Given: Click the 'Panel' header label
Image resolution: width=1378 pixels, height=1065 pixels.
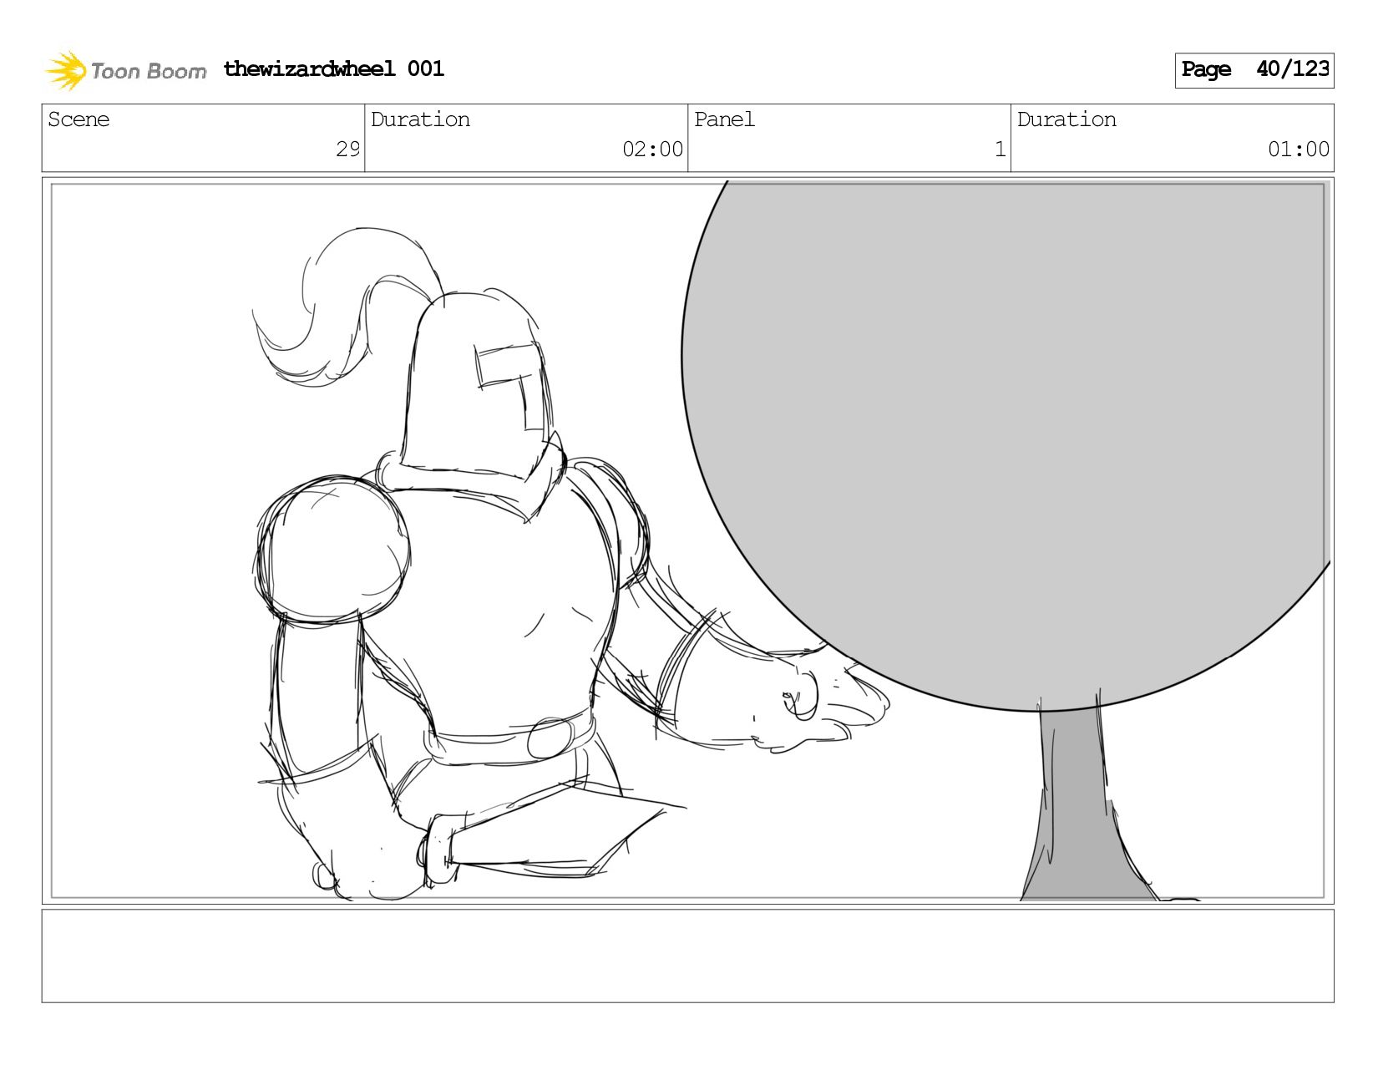Looking at the screenshot, I should (x=724, y=119).
